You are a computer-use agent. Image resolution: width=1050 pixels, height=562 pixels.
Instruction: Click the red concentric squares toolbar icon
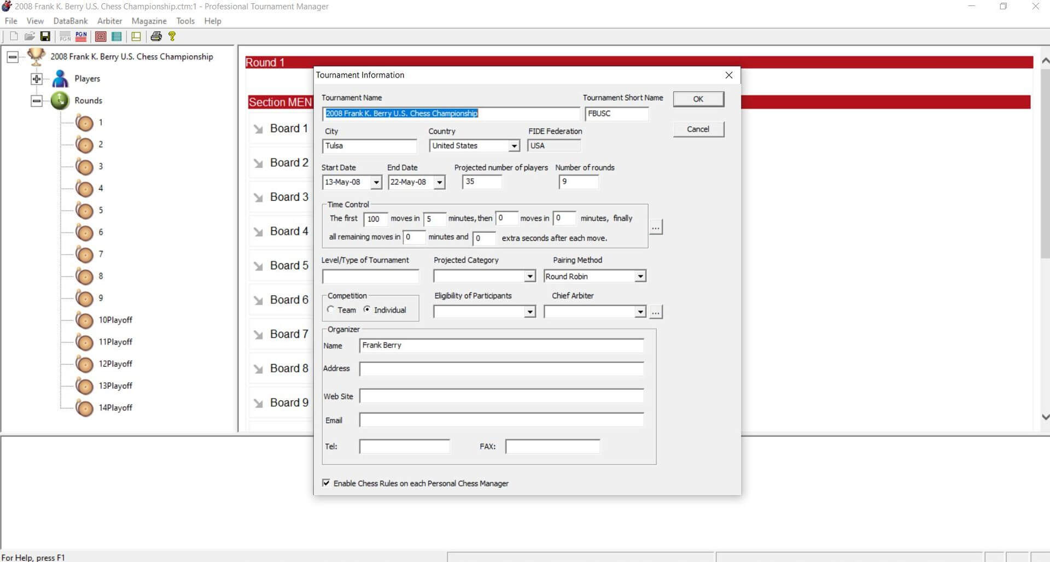101,37
